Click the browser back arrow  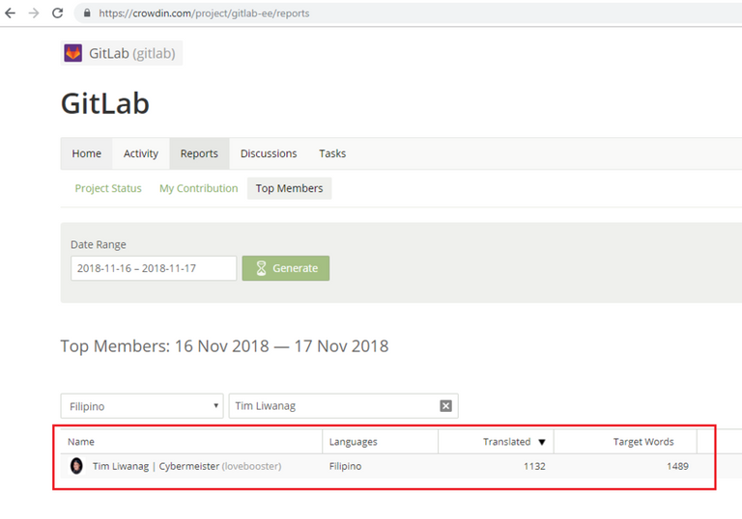point(10,14)
